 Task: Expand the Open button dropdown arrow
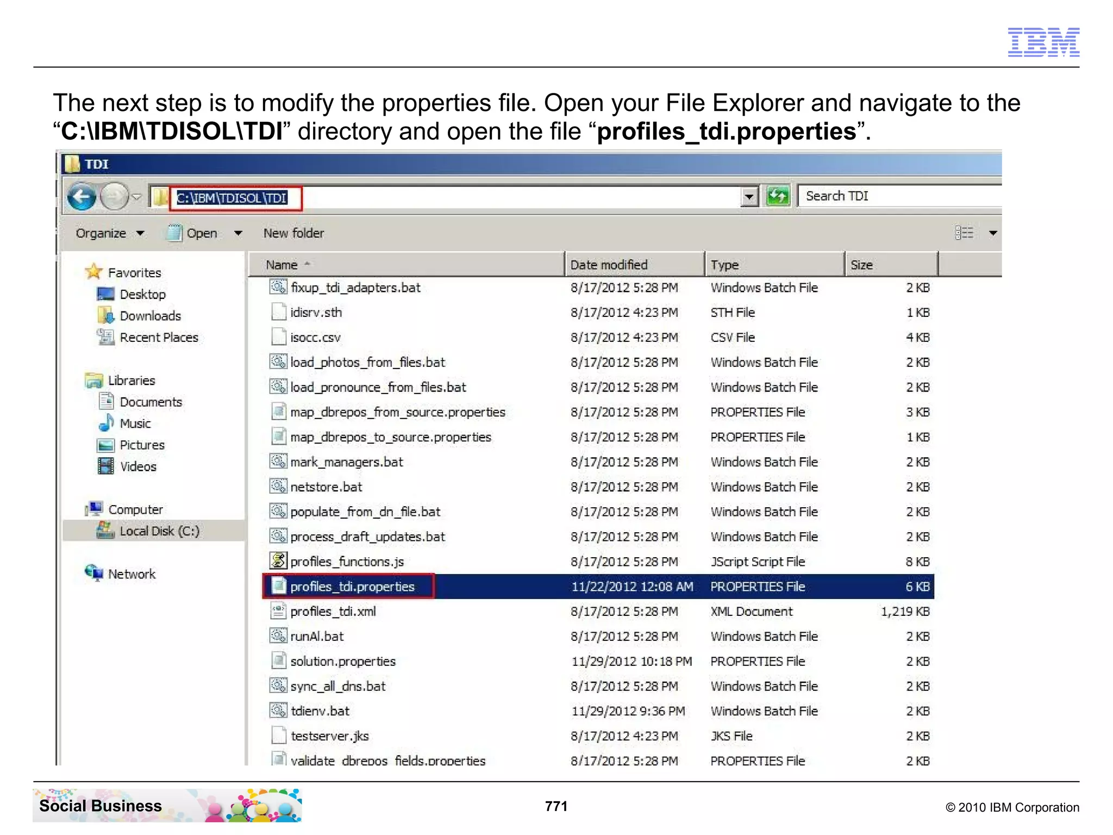click(238, 233)
